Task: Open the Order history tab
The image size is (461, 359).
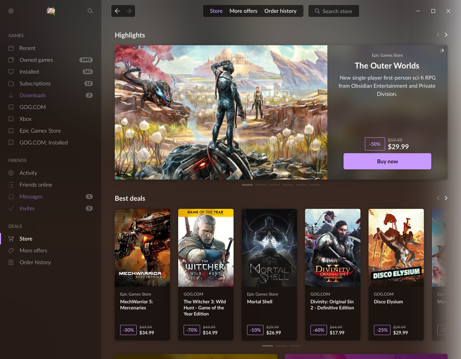Action: [280, 11]
